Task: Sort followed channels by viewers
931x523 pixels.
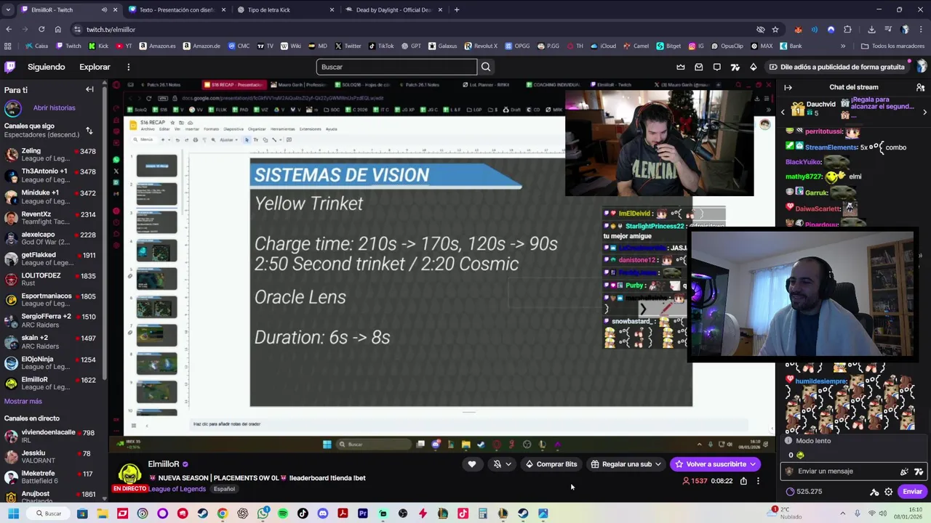Action: point(89,131)
